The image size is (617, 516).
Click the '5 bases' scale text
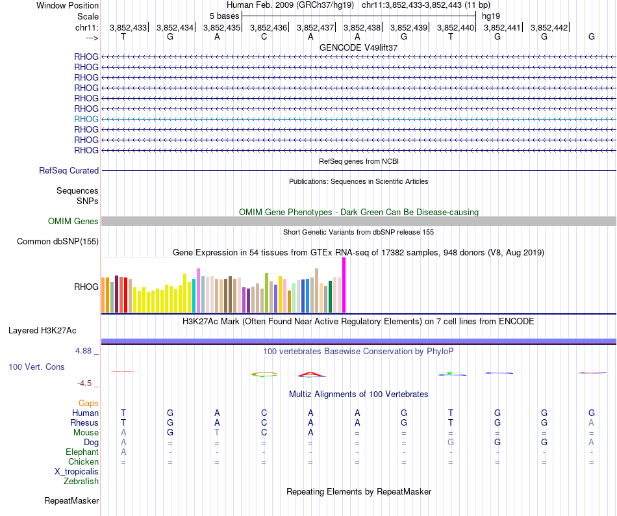click(224, 16)
